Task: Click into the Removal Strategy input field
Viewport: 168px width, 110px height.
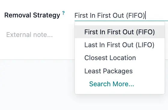Action: 121,15
